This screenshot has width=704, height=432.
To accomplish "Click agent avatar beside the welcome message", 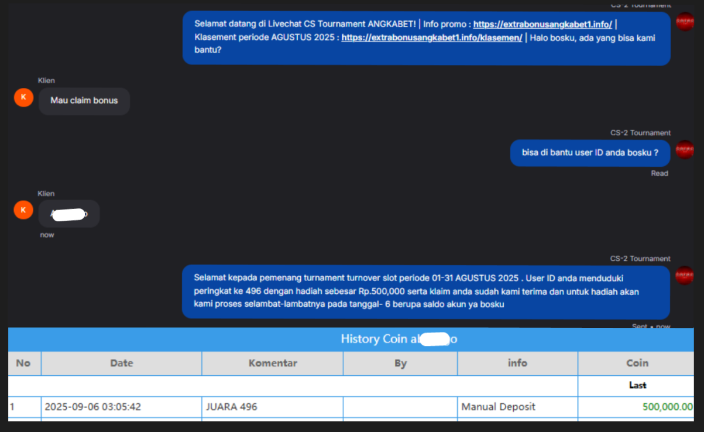I will [x=685, y=21].
